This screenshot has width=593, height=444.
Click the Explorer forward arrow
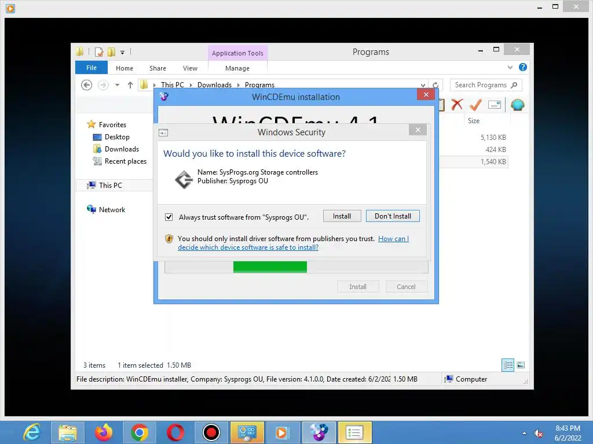tap(103, 85)
